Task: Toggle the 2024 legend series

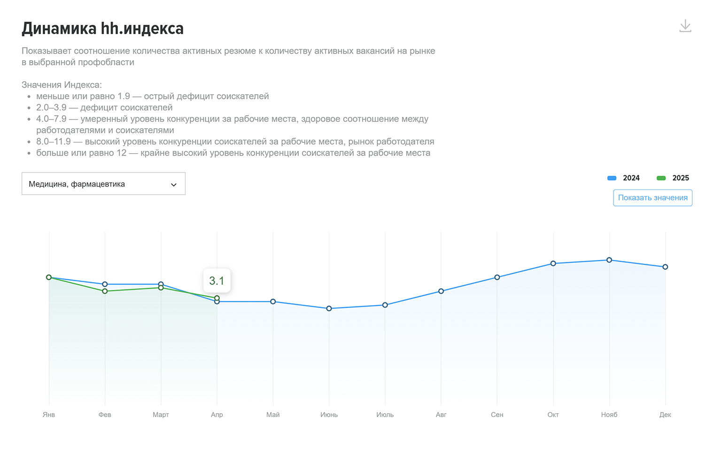Action: [623, 178]
